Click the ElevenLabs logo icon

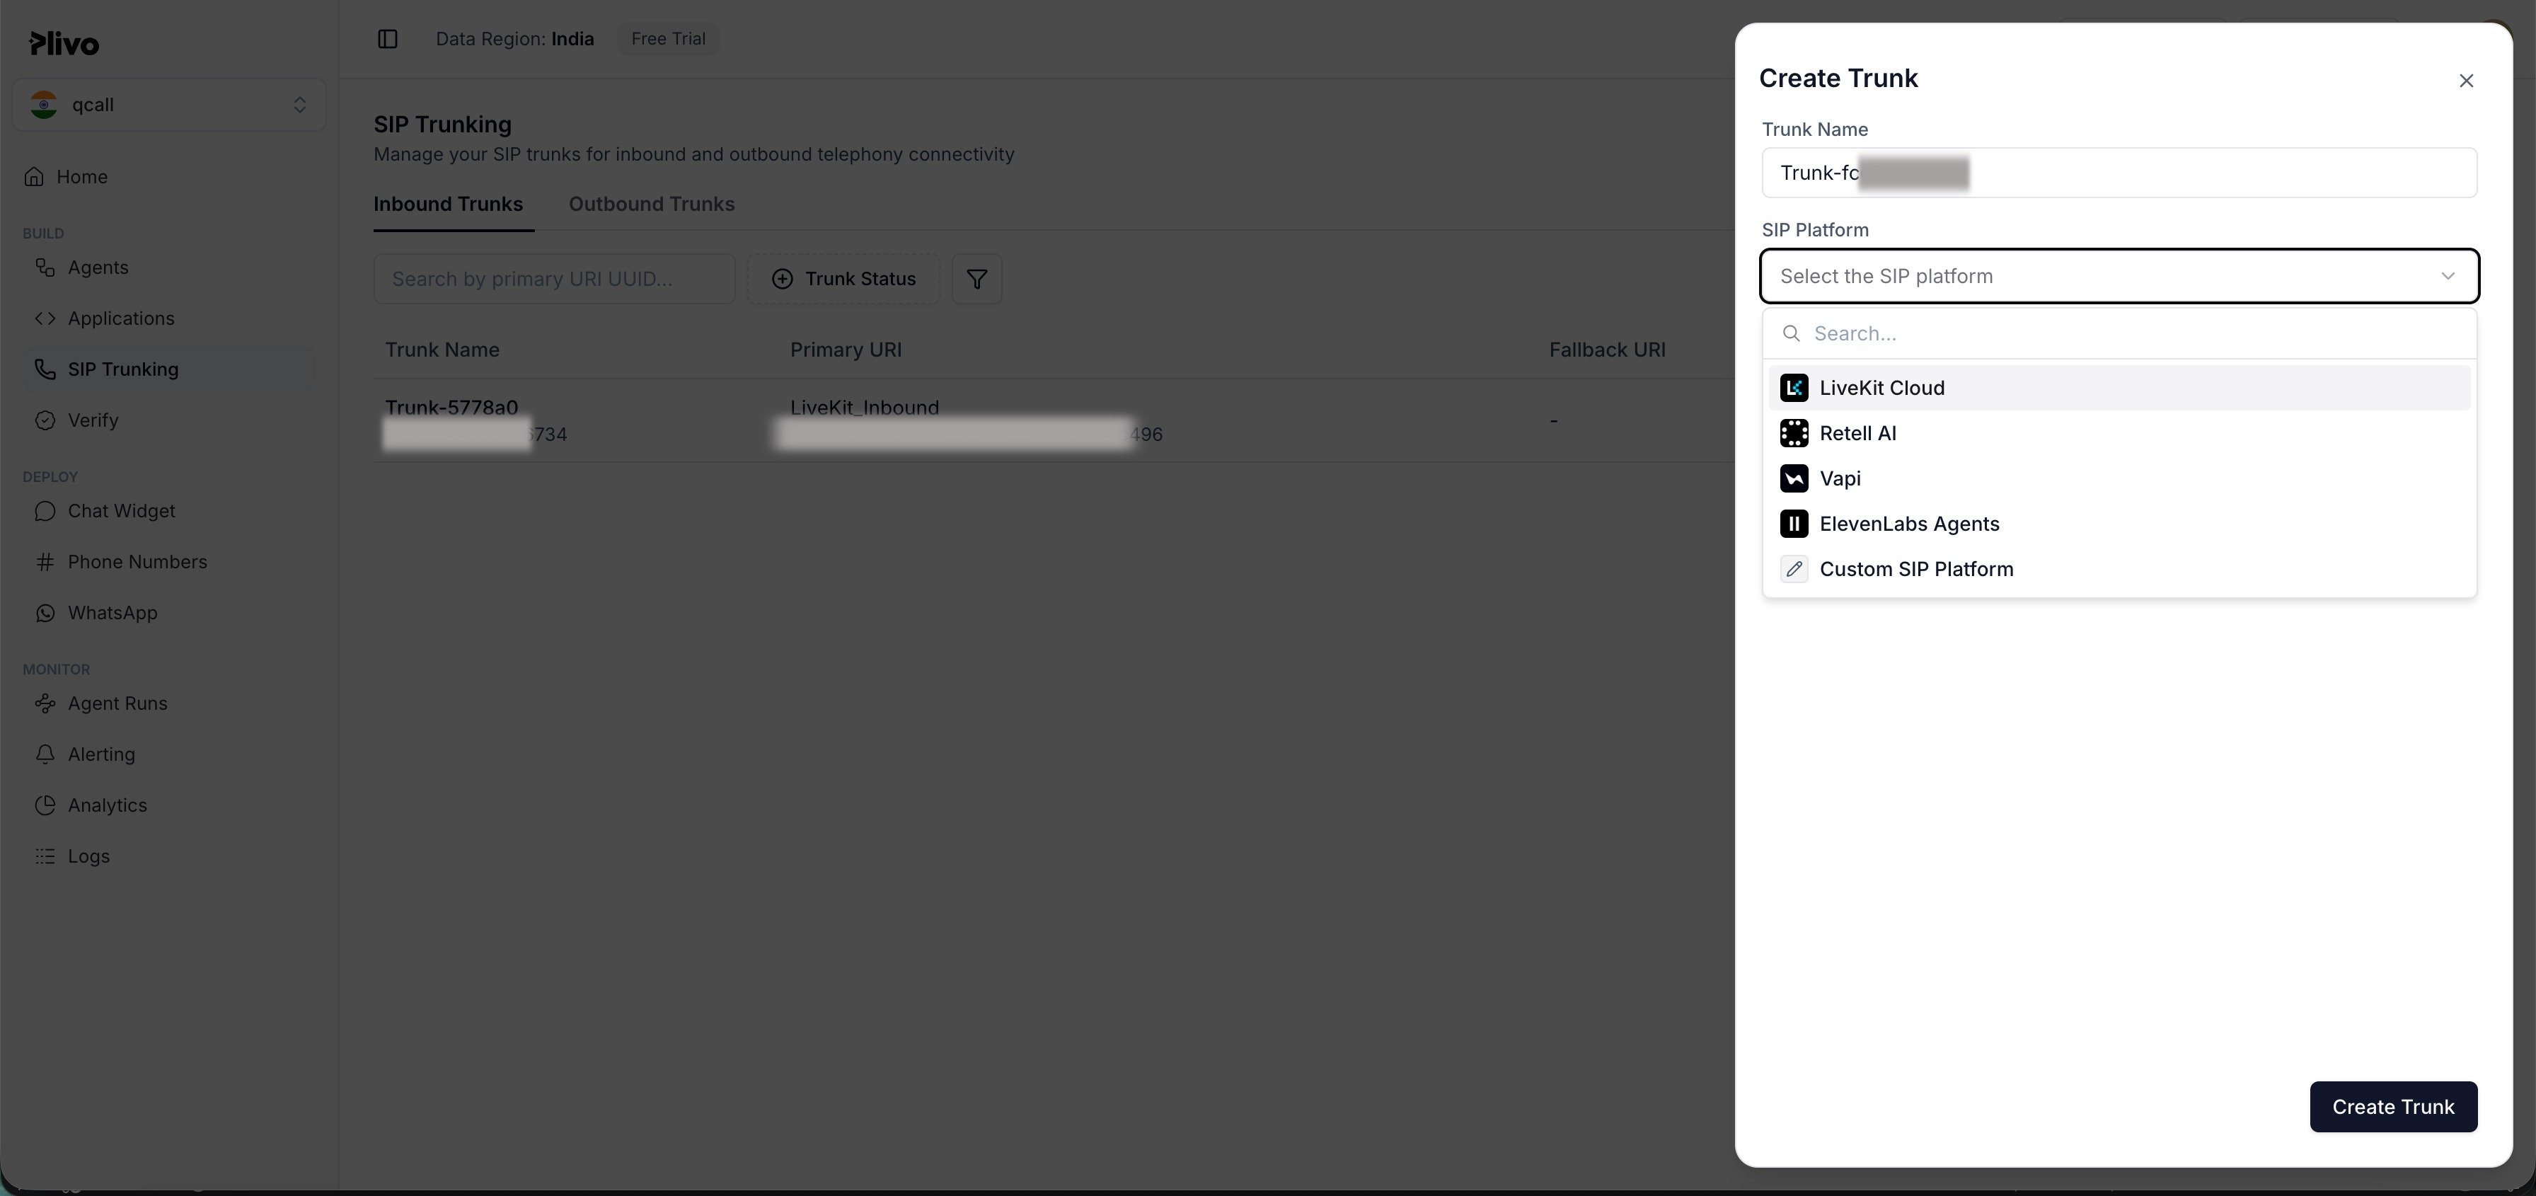[1794, 524]
